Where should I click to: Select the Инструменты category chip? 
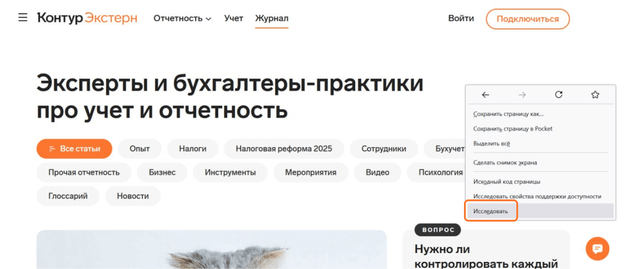tap(230, 172)
